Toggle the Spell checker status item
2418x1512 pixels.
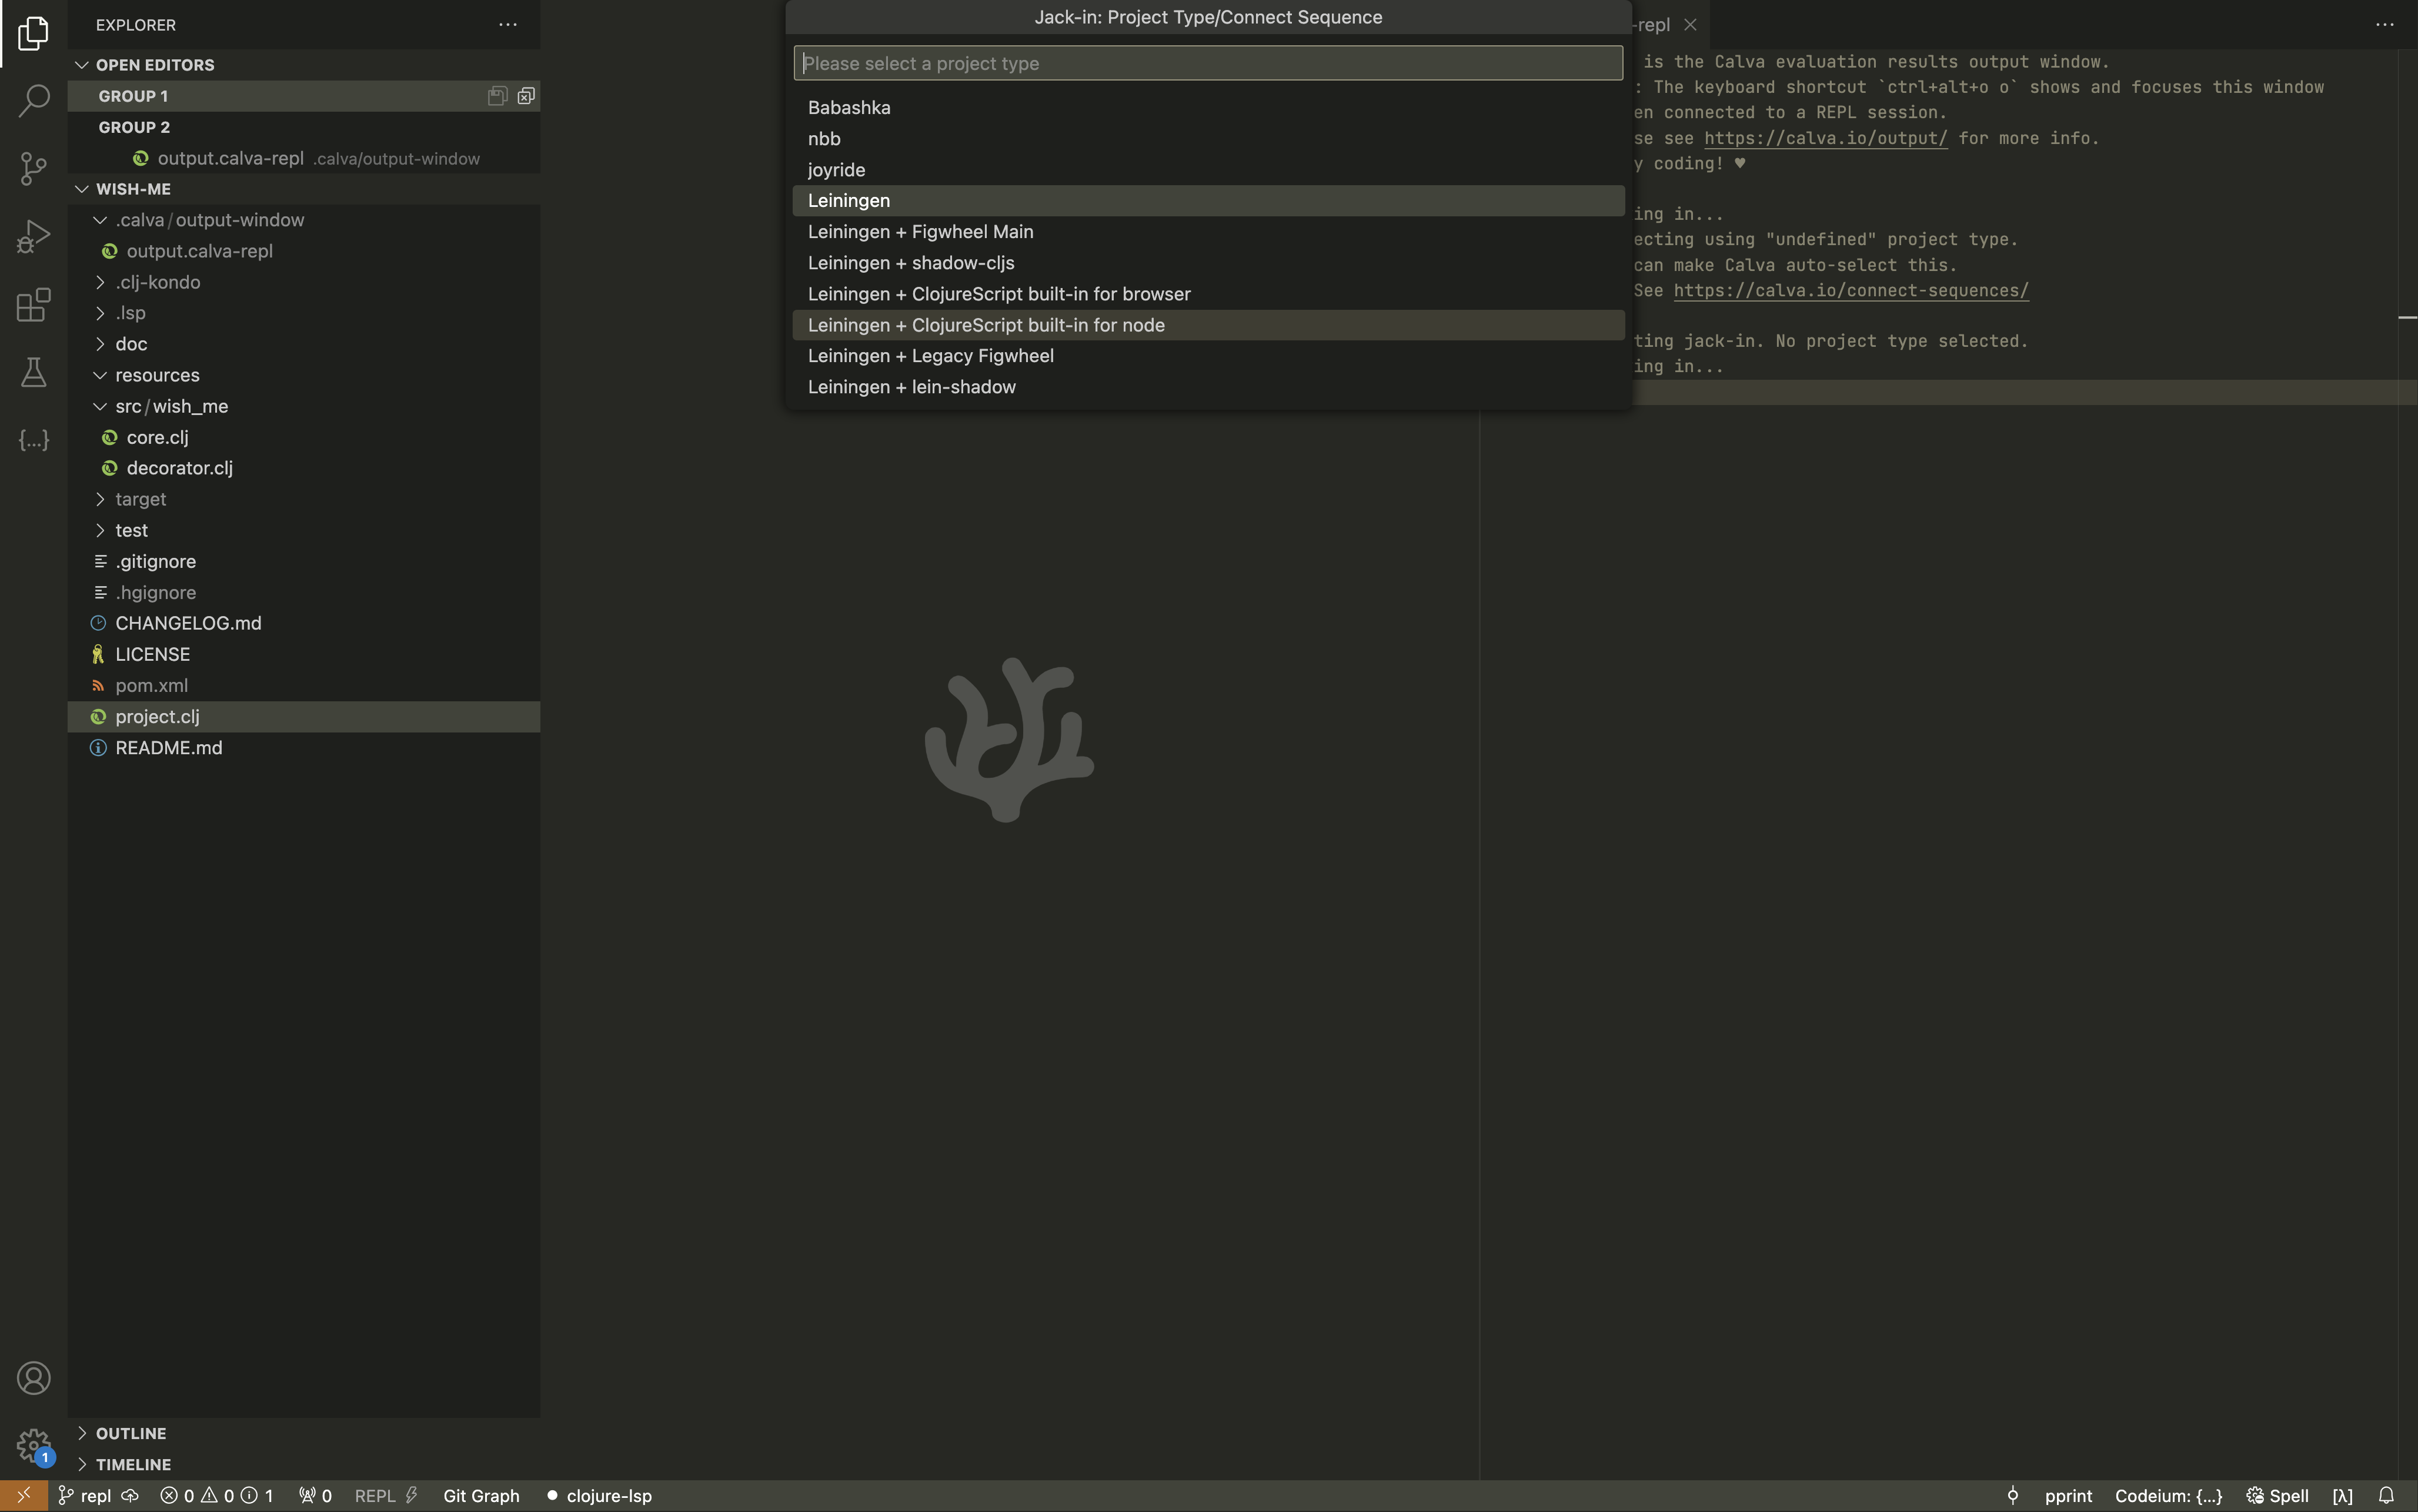[2277, 1496]
